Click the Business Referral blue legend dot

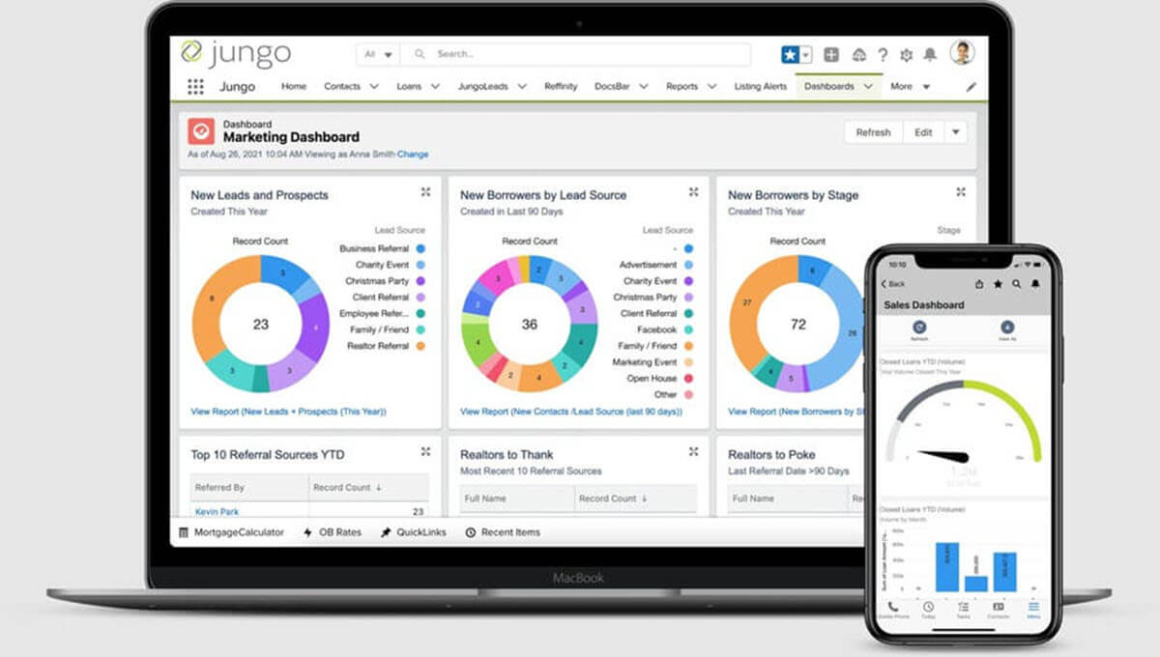(420, 248)
